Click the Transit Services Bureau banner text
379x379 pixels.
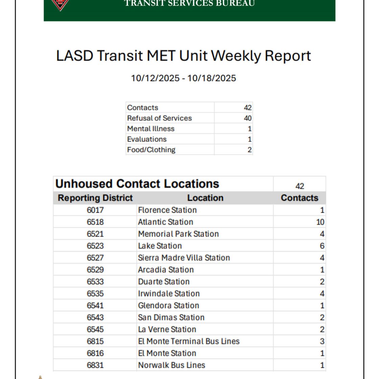pyautogui.click(x=189, y=4)
